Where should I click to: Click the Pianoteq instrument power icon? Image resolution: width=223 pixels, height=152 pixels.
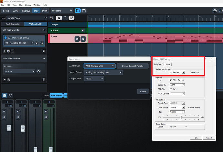[x=5, y=38]
